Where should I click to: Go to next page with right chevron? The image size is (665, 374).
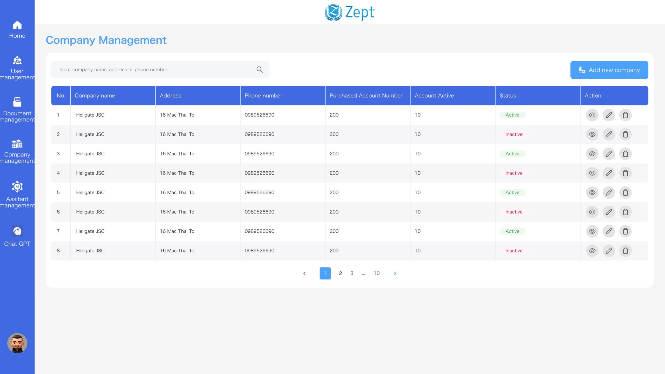[x=395, y=273]
